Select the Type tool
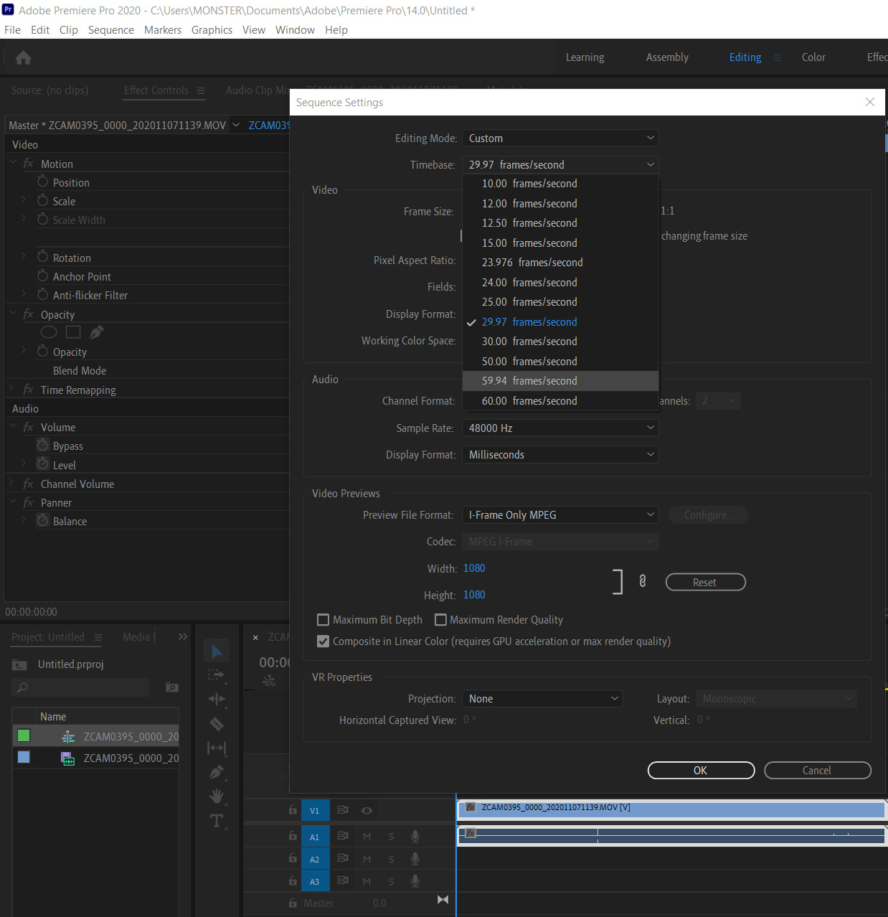Image resolution: width=888 pixels, height=917 pixels. [217, 821]
